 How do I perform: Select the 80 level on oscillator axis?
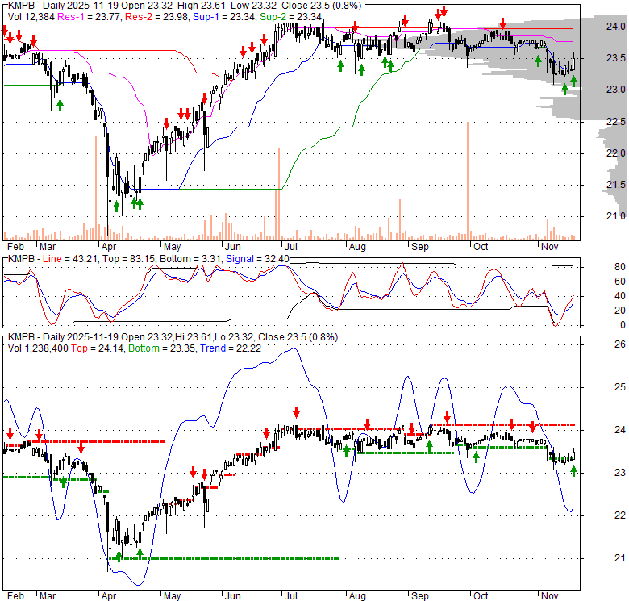click(620, 267)
